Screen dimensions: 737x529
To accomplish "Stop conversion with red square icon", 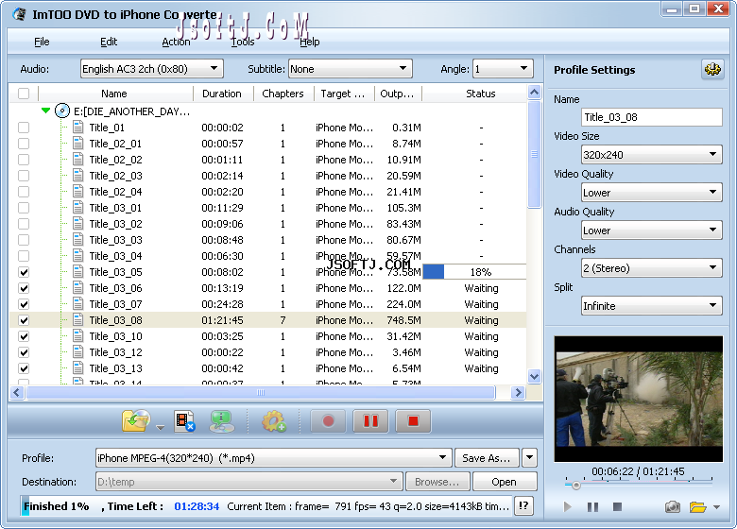I will click(x=413, y=421).
